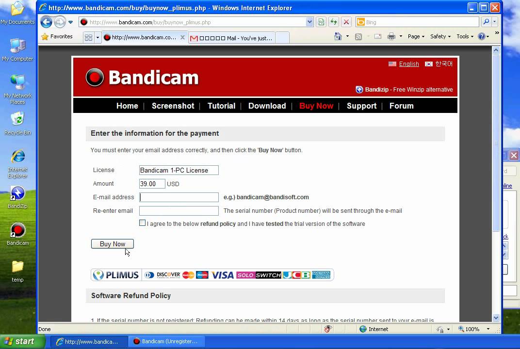Click the Read mail icon

[377, 36]
